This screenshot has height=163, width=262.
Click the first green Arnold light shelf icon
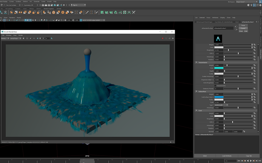pos(102,12)
